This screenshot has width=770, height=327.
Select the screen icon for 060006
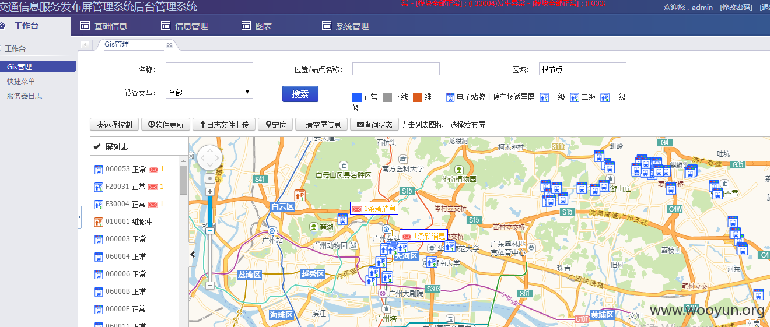(x=99, y=275)
